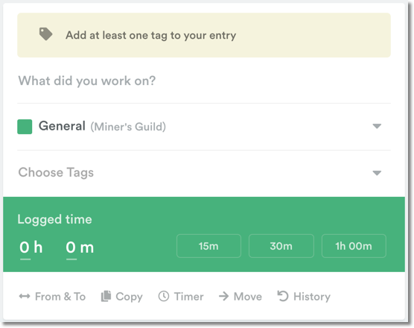Viewport: 414px width, 328px height.
Task: Click the tag icon in the yellow notice
Action: point(45,34)
